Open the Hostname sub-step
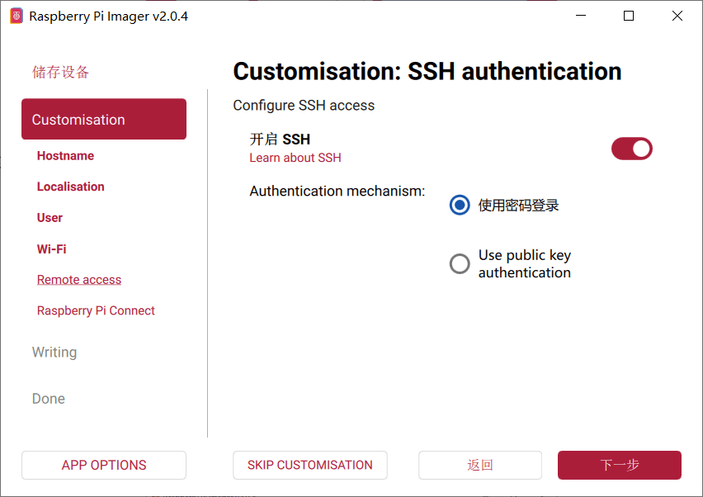 click(65, 156)
